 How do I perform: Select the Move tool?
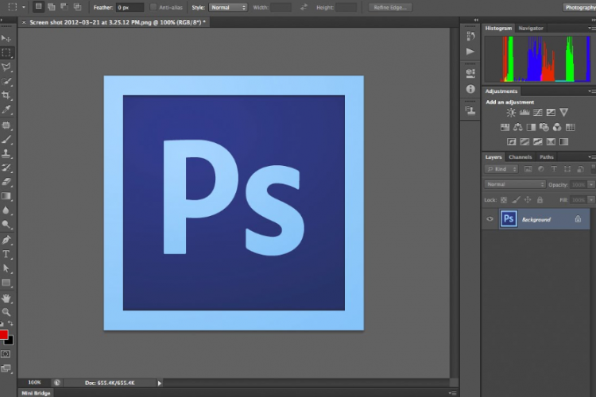(6, 38)
